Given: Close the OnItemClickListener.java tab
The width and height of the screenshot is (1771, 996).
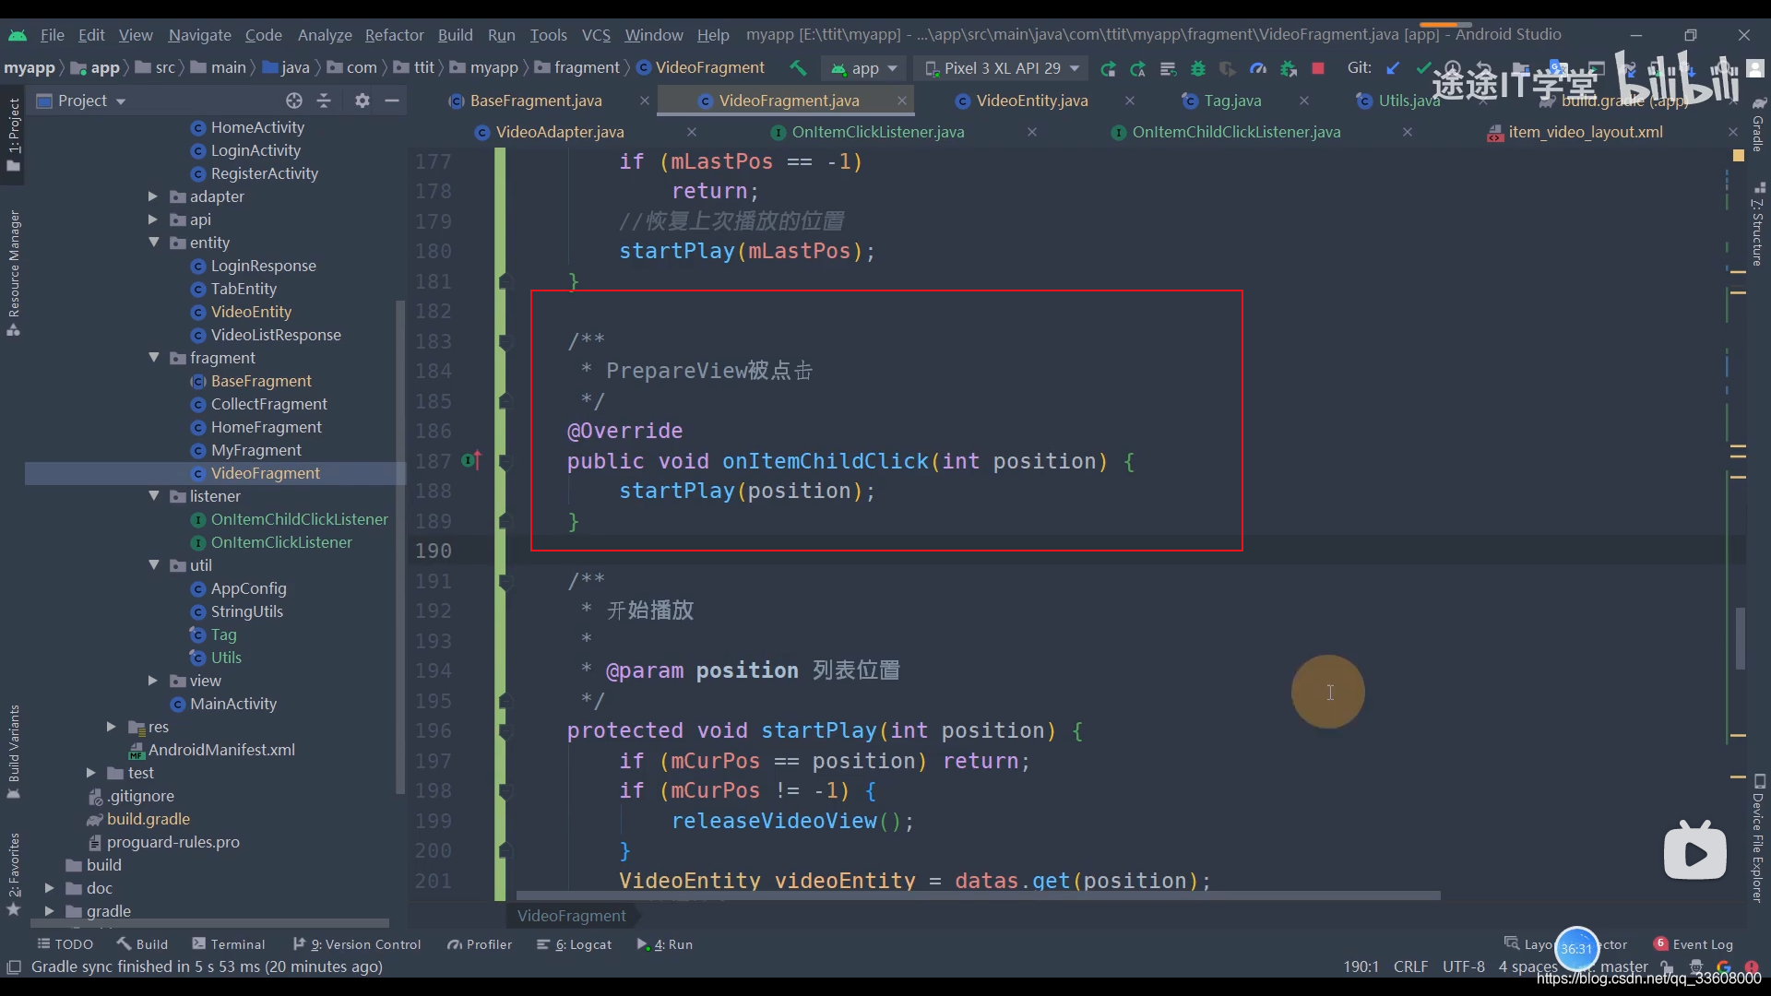Looking at the screenshot, I should click(1031, 132).
